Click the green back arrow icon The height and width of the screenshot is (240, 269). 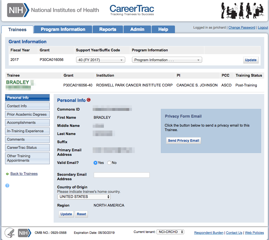point(7,174)
